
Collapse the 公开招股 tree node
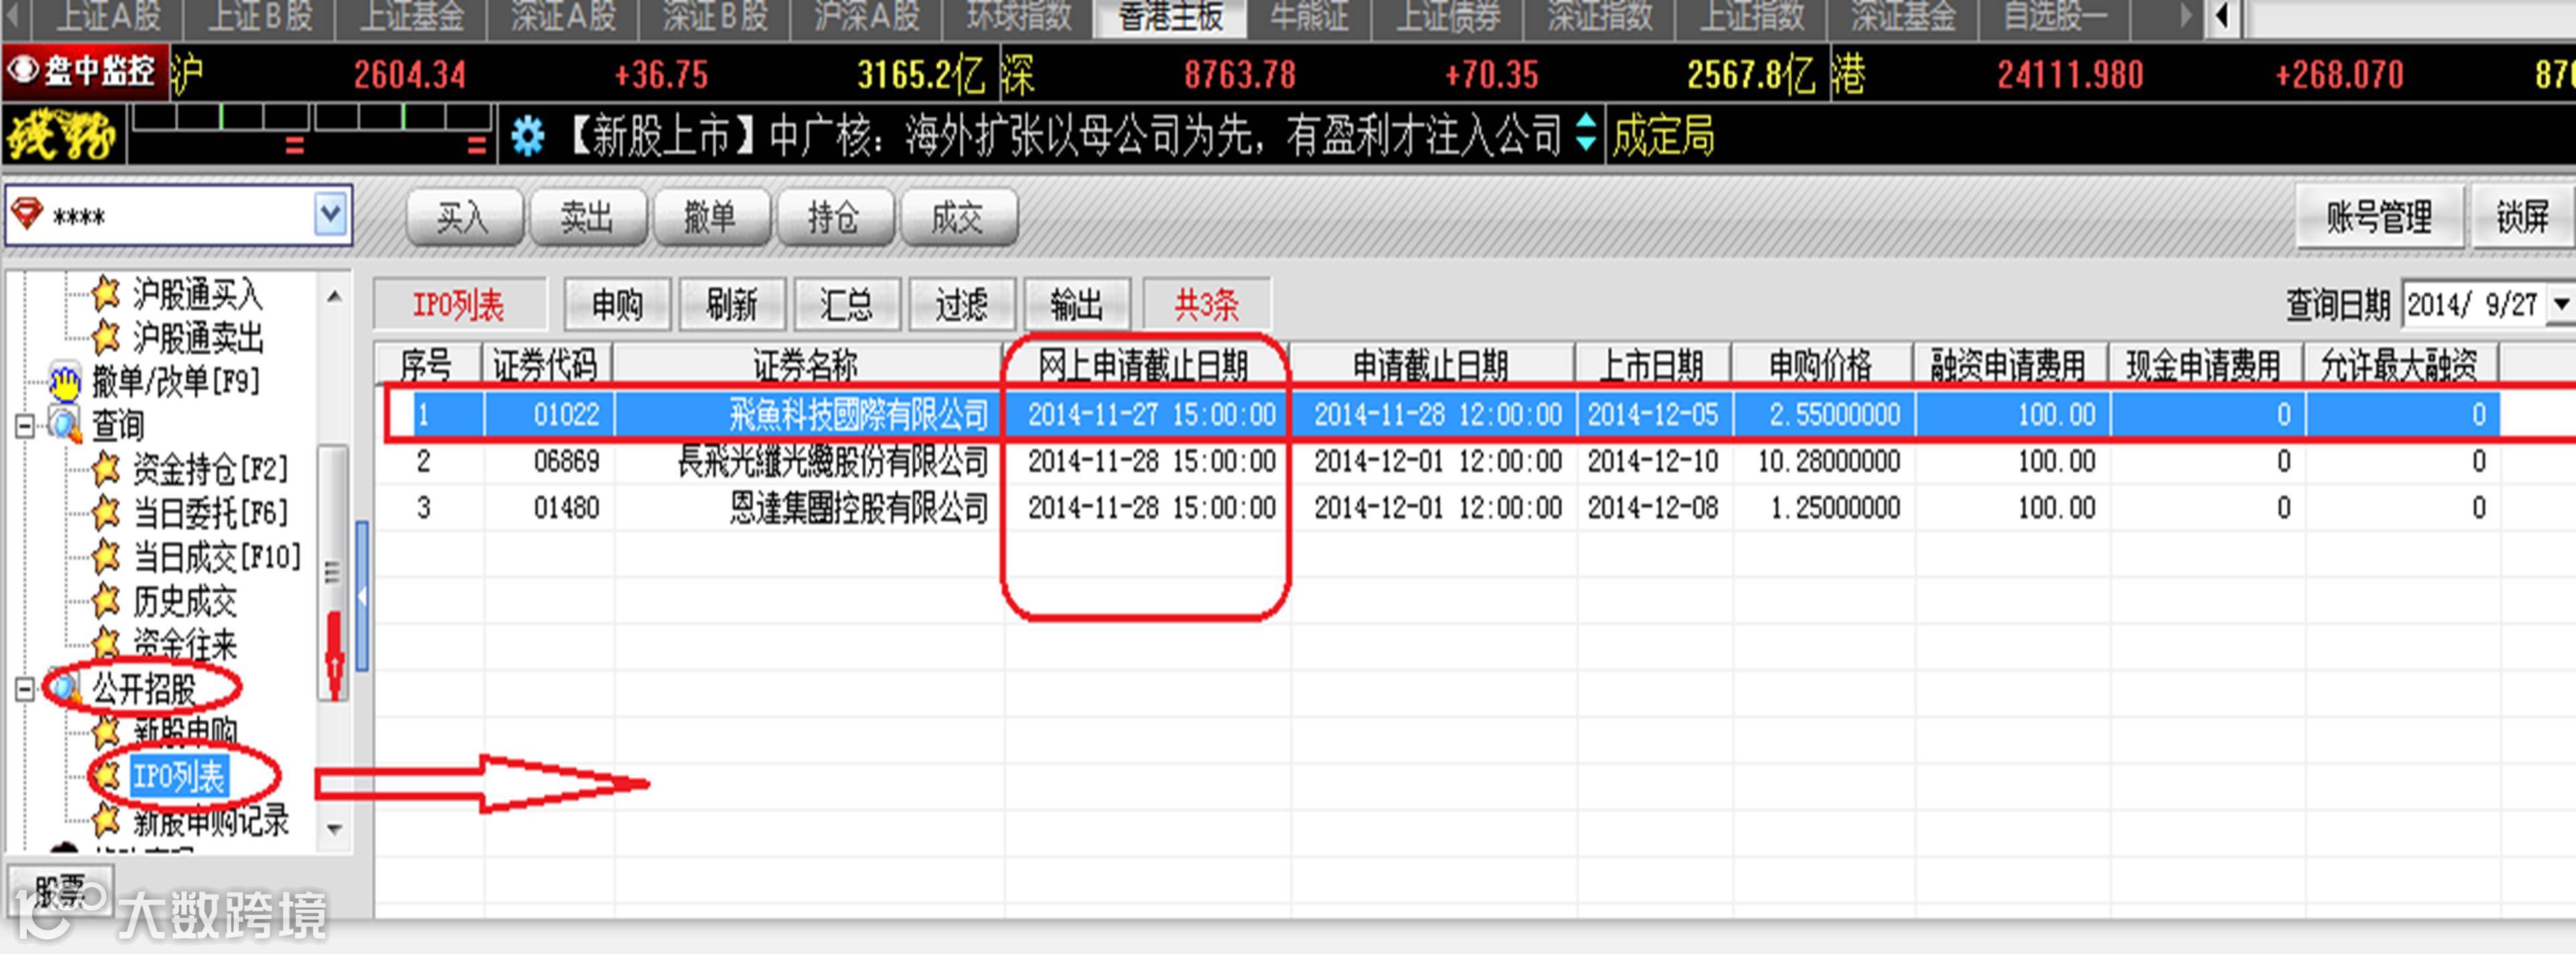click(24, 689)
